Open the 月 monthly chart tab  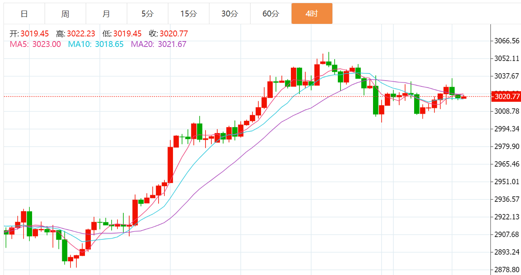click(x=106, y=14)
